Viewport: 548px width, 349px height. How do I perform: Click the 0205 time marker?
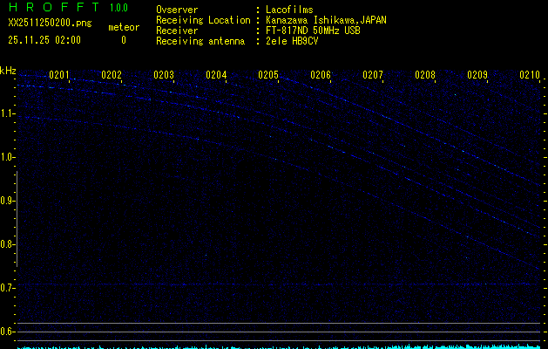tap(268, 75)
